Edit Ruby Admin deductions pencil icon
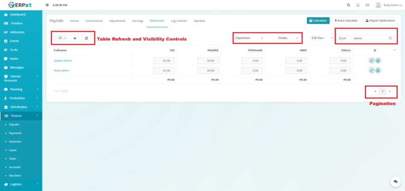This screenshot has height=191, width=405. point(371,70)
